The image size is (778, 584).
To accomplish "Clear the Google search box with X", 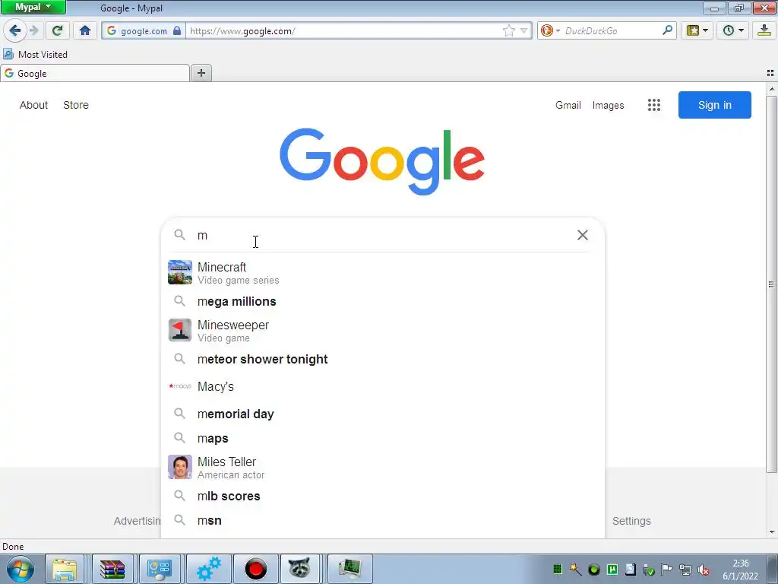I will 583,235.
